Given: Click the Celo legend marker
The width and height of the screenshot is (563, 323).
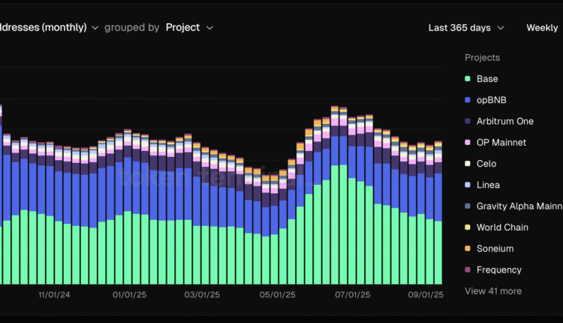Looking at the screenshot, I should [468, 164].
